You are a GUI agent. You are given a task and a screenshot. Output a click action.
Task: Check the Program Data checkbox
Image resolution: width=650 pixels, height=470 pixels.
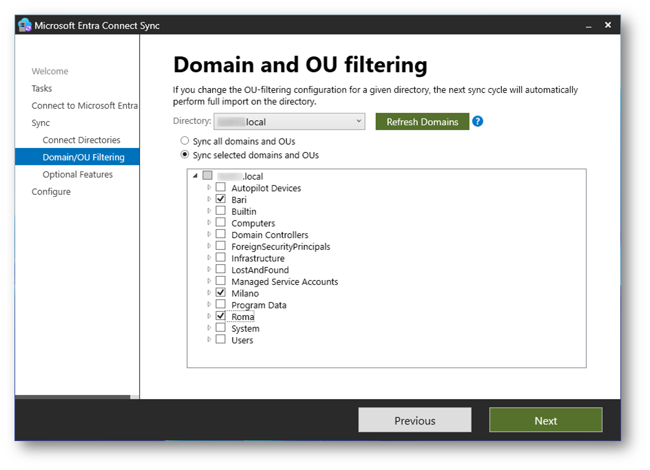(221, 303)
